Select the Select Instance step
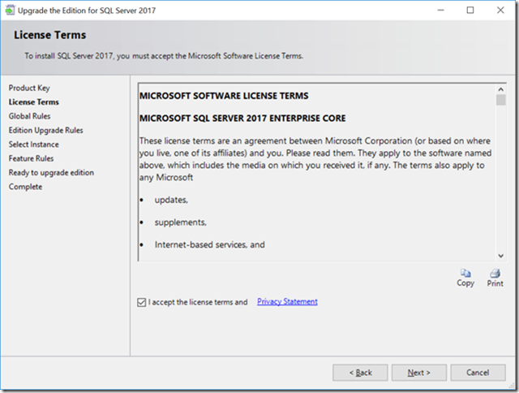The width and height of the screenshot is (519, 393). click(34, 145)
